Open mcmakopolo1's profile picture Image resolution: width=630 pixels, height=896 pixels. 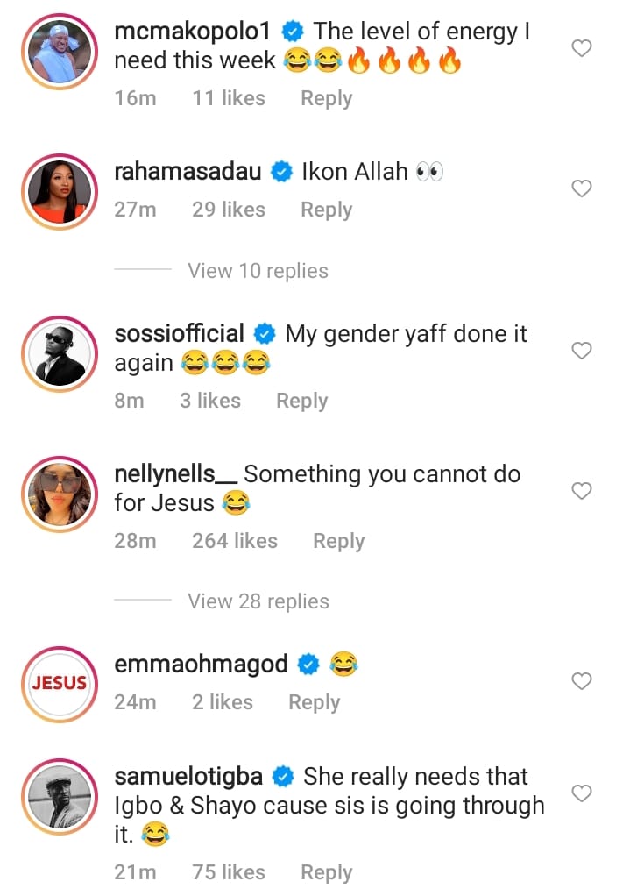[x=60, y=51]
